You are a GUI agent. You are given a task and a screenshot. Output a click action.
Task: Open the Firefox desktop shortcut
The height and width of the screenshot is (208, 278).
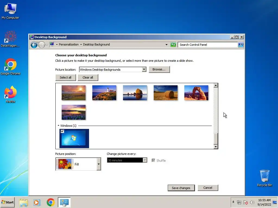pos(10,95)
